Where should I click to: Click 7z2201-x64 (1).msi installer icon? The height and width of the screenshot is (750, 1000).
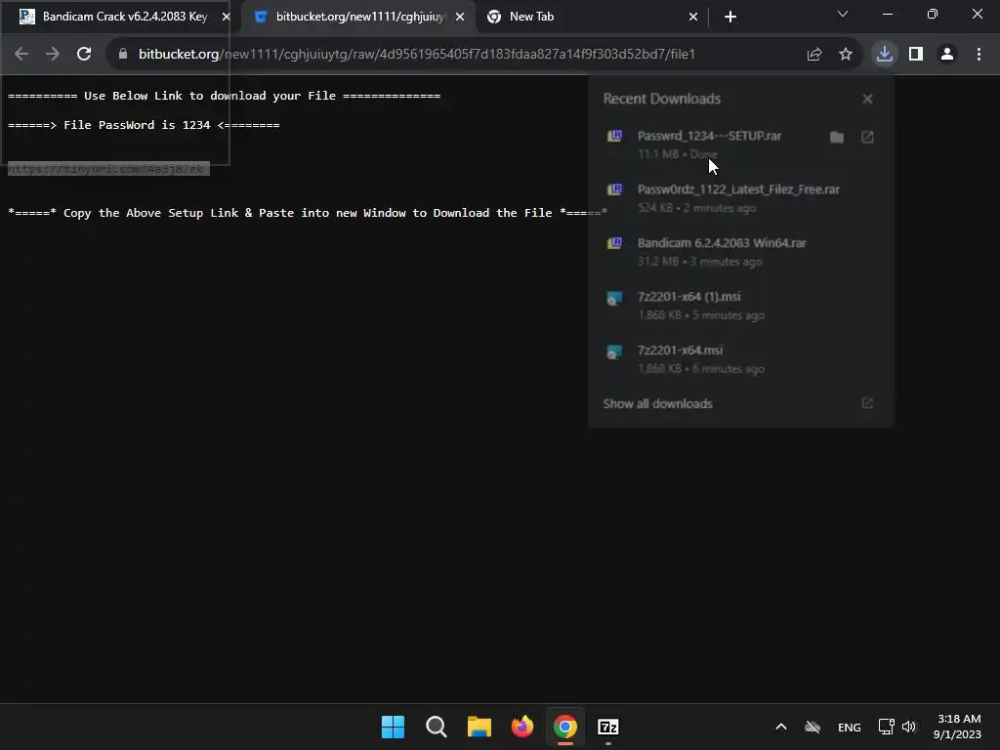[x=614, y=298]
